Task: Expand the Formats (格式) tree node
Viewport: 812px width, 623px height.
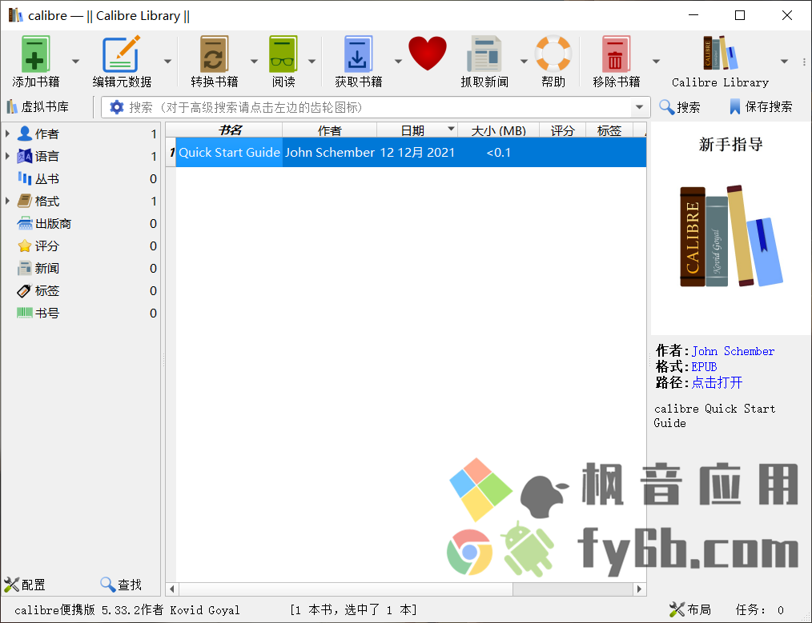Action: 7,201
